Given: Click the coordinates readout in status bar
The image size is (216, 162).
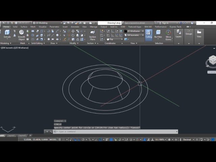Looking at the screenshot, I should click(x=36, y=139).
